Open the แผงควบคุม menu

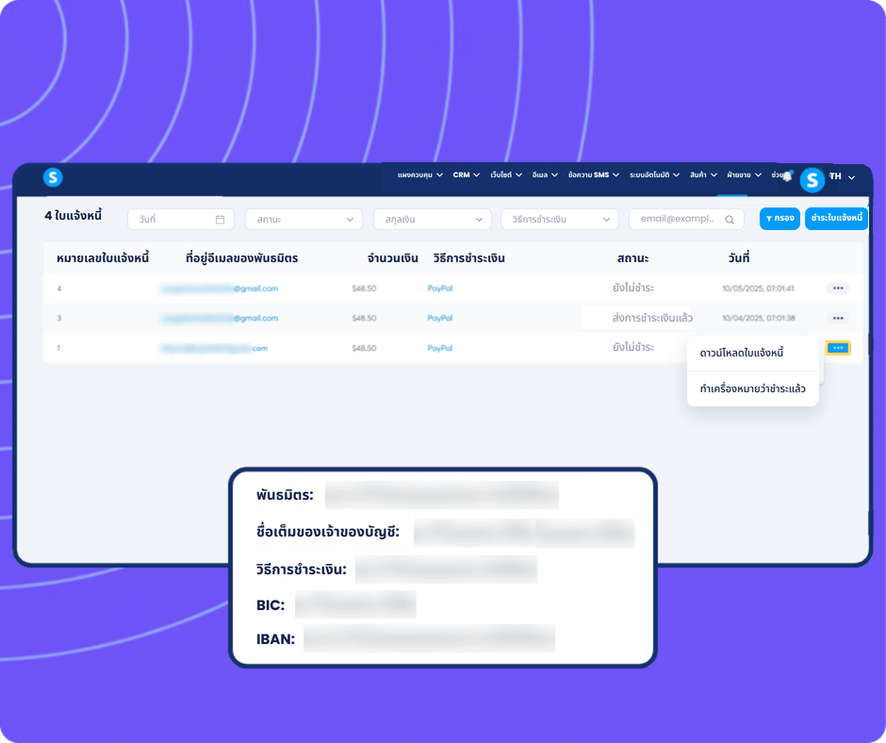coord(419,174)
